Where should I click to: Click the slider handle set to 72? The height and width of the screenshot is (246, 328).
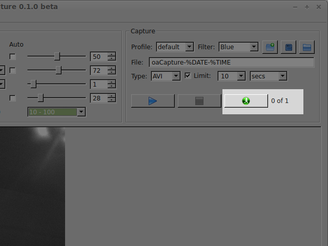click(58, 70)
